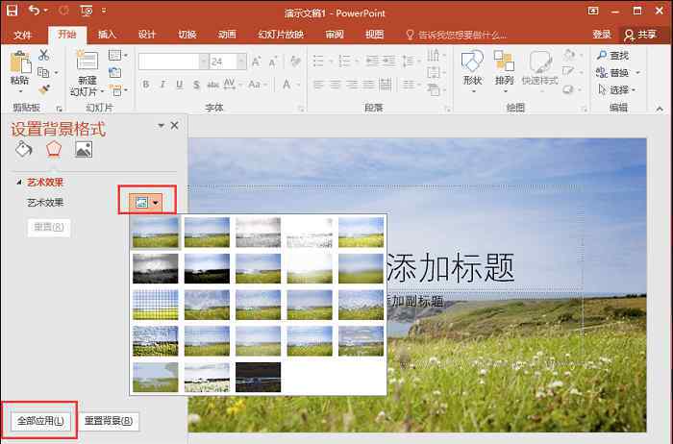
Task: Open the 文件 menu
Action: point(23,34)
